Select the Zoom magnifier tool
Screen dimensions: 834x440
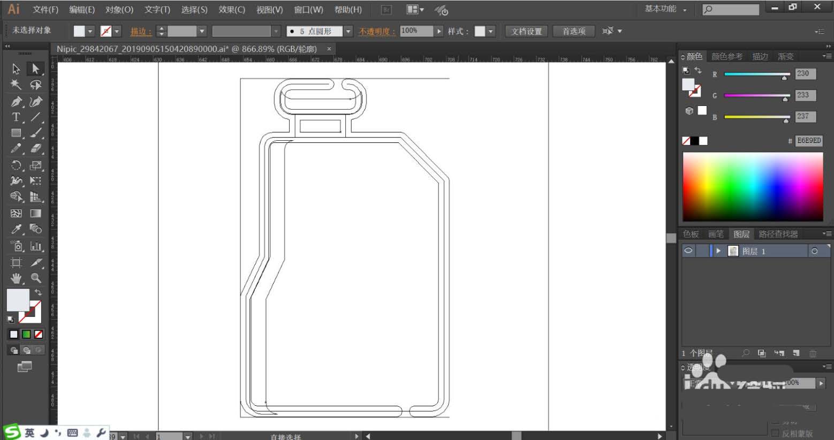[x=36, y=278]
